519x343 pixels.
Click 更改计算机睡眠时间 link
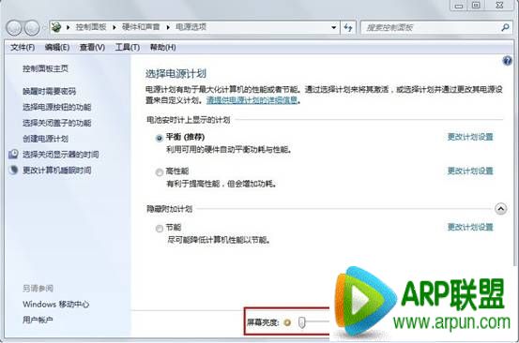tap(57, 171)
